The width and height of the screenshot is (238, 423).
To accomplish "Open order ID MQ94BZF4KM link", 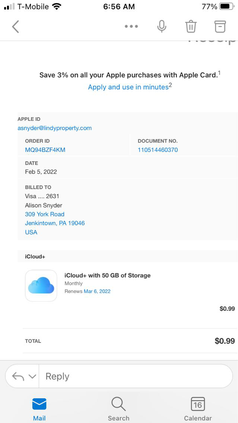I will (45, 150).
